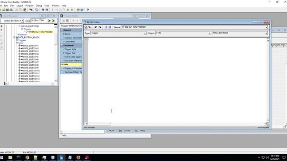Open the WHEN-BUTTON navigator dropdown
287x161 pixels.
point(22,21)
